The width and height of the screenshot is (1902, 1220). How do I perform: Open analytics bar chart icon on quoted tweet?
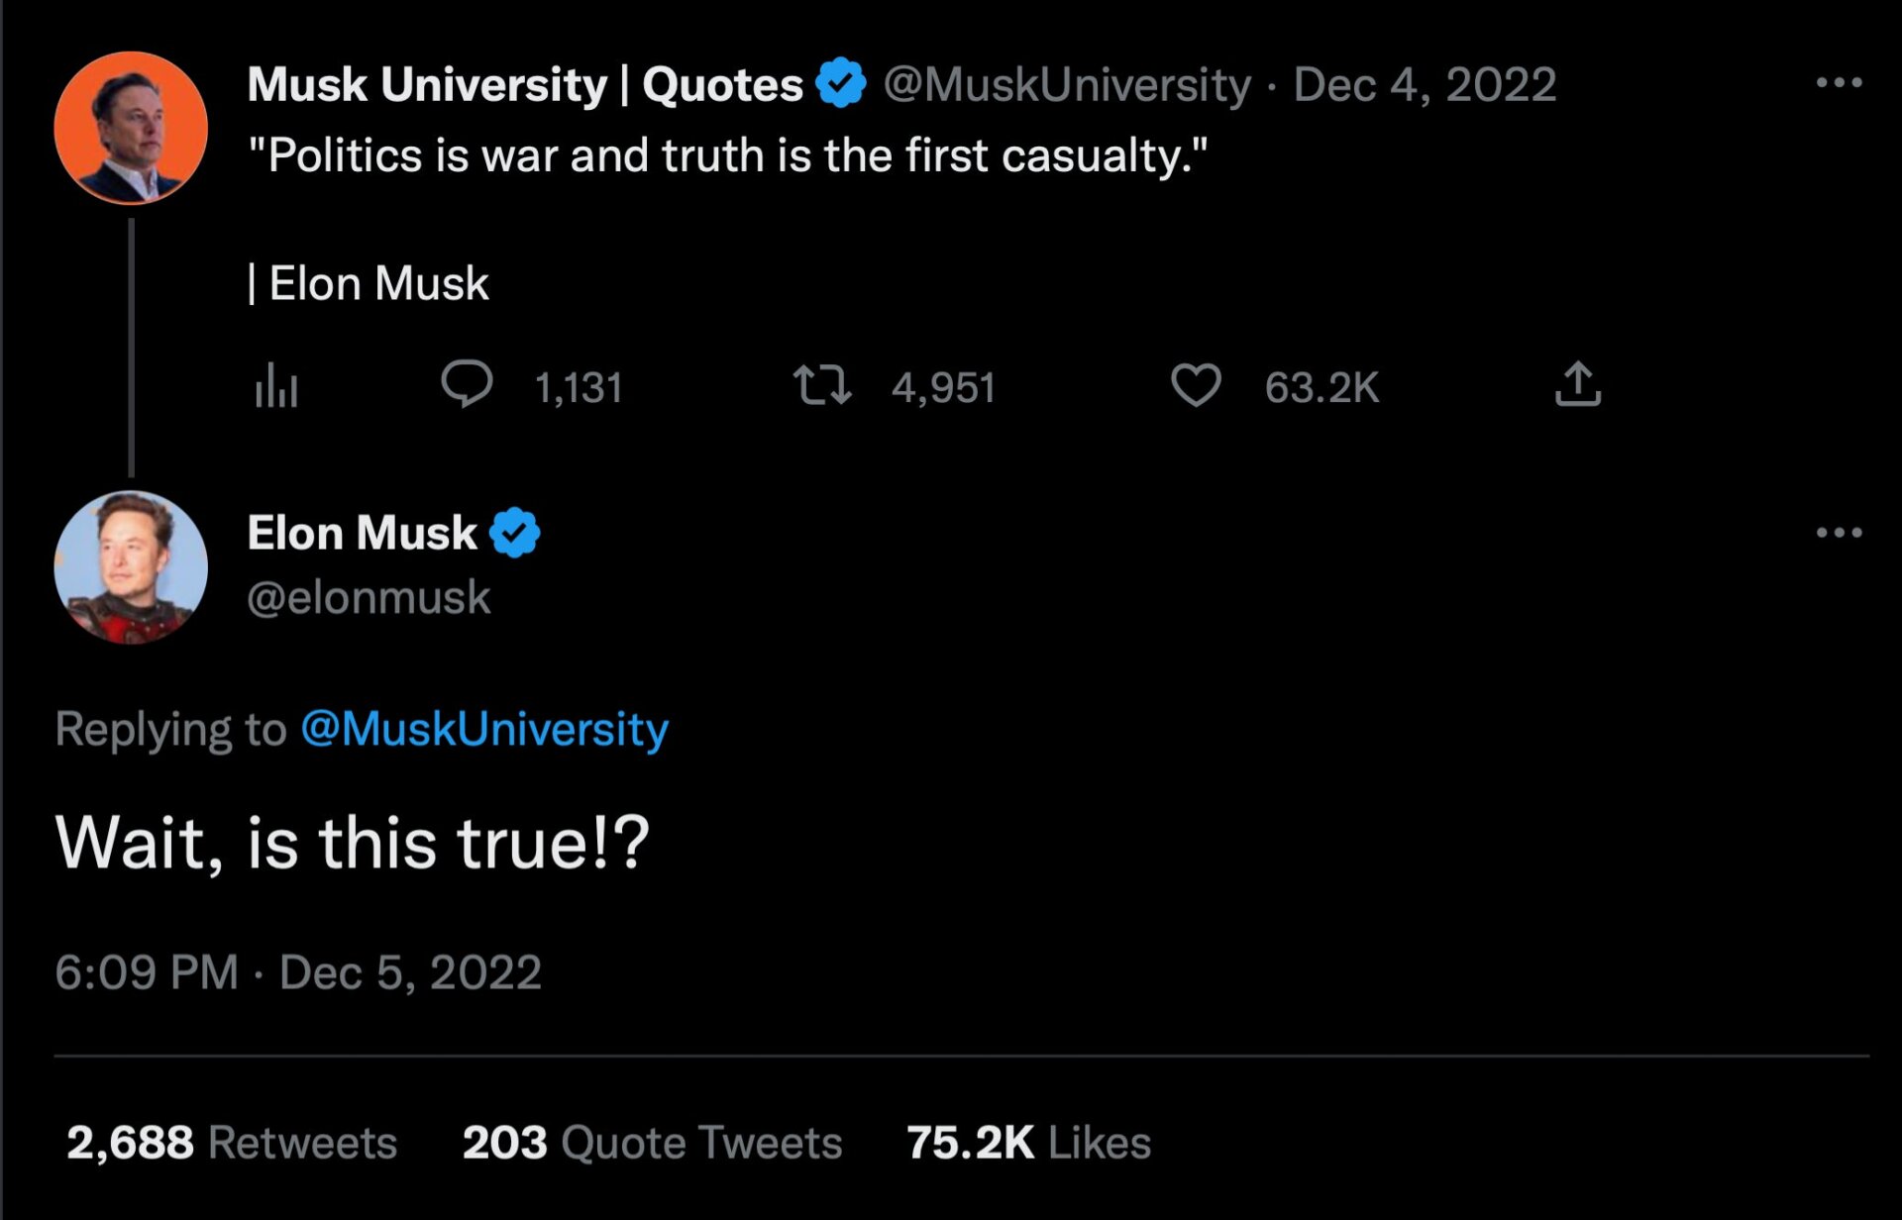[x=275, y=385]
